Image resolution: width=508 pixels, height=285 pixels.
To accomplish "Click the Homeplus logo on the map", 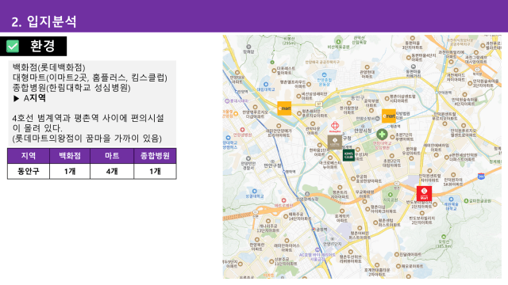I will coord(335,127).
